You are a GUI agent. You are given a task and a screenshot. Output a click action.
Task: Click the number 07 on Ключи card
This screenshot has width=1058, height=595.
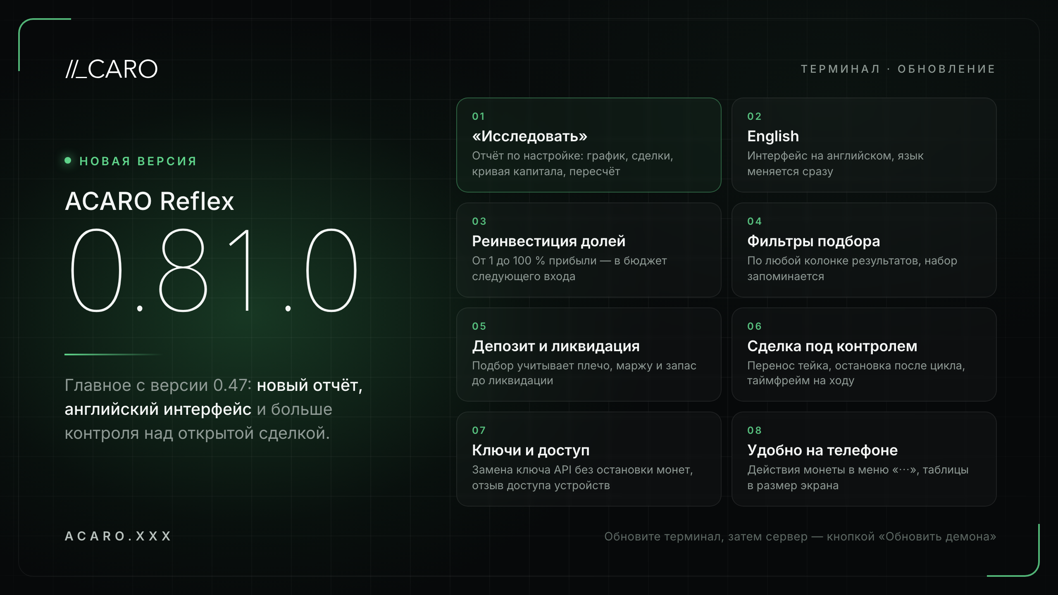[x=479, y=431]
